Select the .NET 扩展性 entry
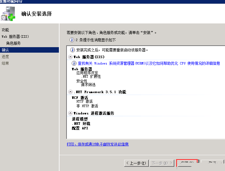 pos(91,76)
